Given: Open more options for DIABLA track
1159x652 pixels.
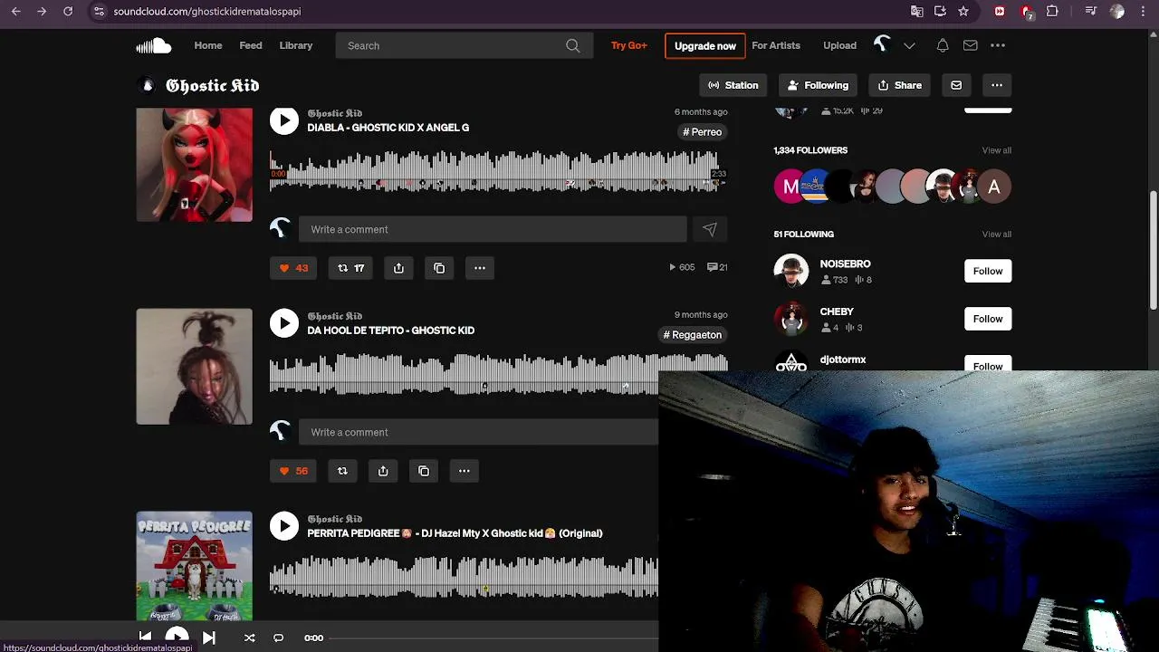Looking at the screenshot, I should (480, 268).
